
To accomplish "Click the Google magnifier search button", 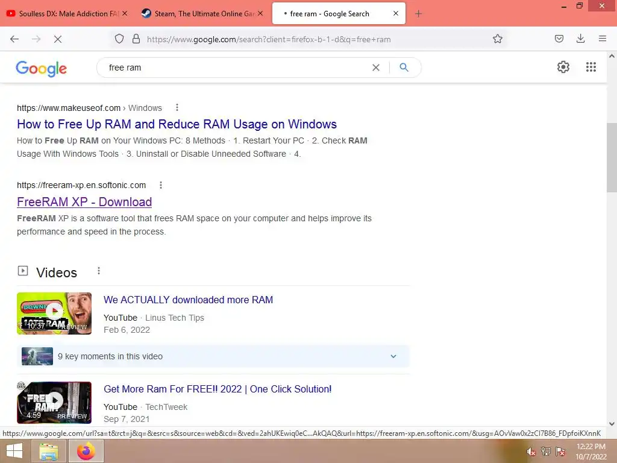I will 404,68.
